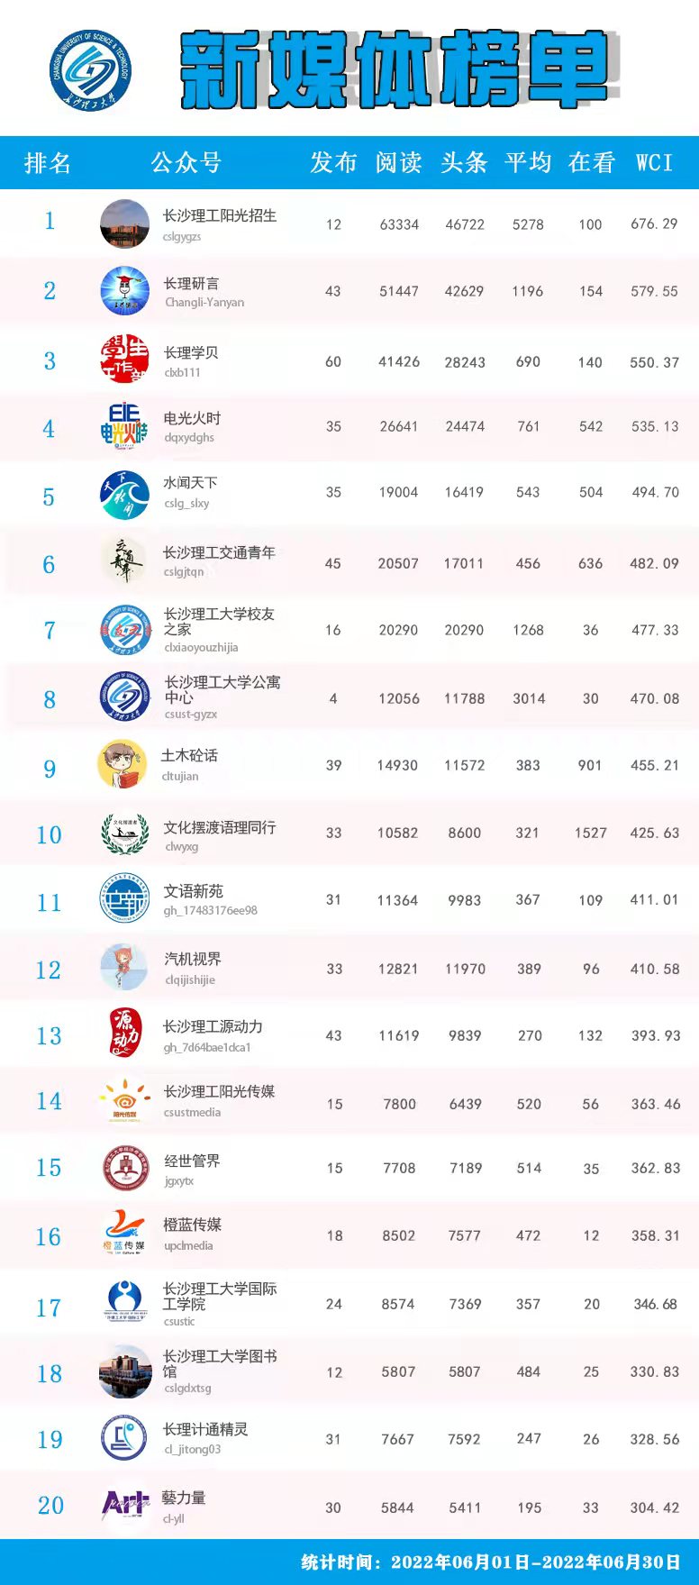Click the 公众号 column header
The image size is (699, 1585).
click(186, 162)
